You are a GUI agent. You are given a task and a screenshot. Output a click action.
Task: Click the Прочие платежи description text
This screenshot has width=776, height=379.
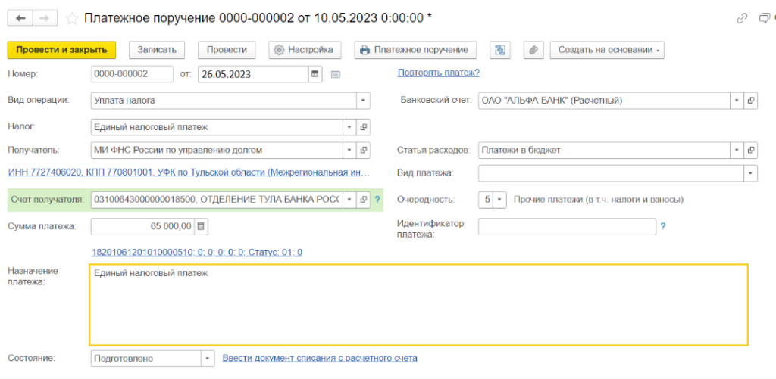(x=599, y=200)
